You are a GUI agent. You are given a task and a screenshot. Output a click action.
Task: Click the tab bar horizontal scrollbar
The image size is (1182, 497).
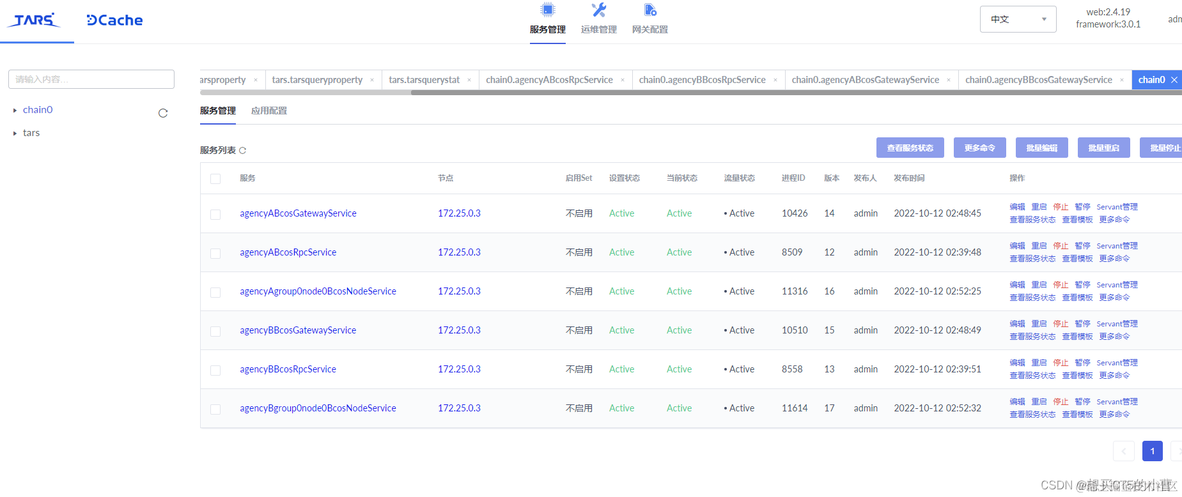[796, 93]
